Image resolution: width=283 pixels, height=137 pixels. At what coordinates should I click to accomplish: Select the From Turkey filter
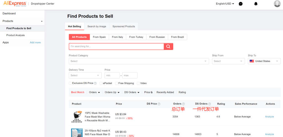(x=136, y=37)
